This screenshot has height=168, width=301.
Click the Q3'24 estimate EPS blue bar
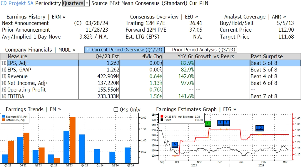pos(128,155)
